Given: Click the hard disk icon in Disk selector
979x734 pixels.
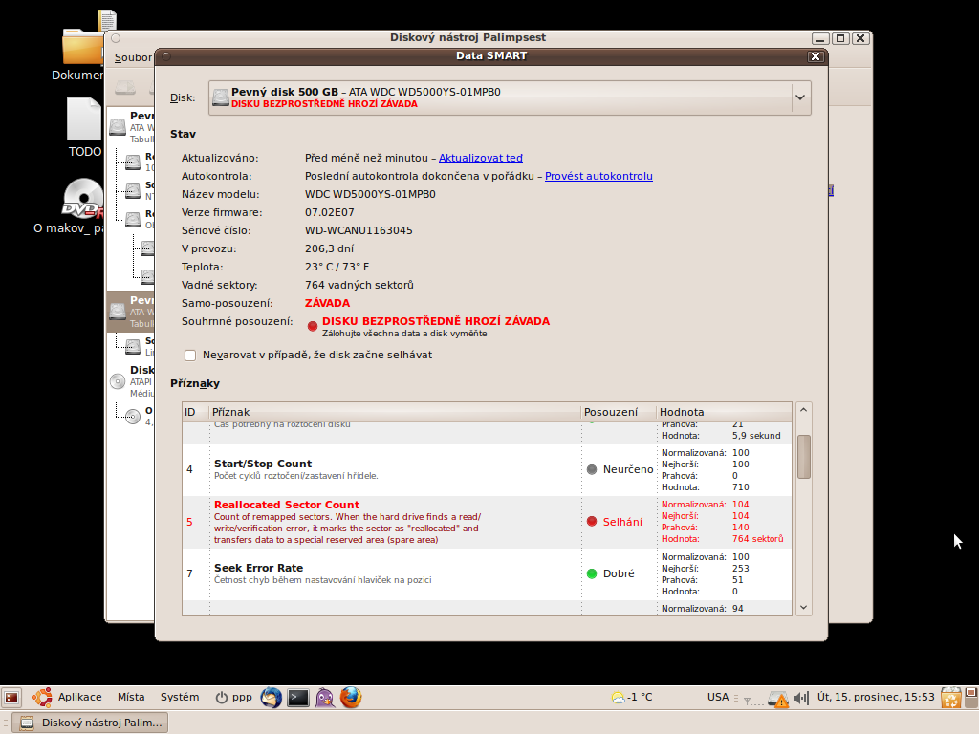Looking at the screenshot, I should pos(221,97).
